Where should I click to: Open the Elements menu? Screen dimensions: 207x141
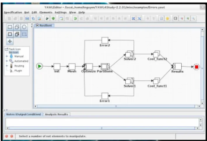pos(46,12)
